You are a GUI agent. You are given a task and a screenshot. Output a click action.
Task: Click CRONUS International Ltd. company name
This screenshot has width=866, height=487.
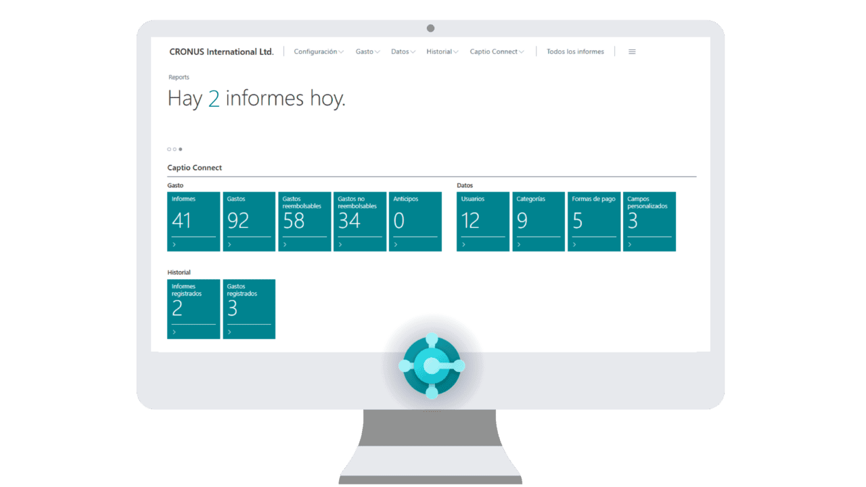coord(221,51)
